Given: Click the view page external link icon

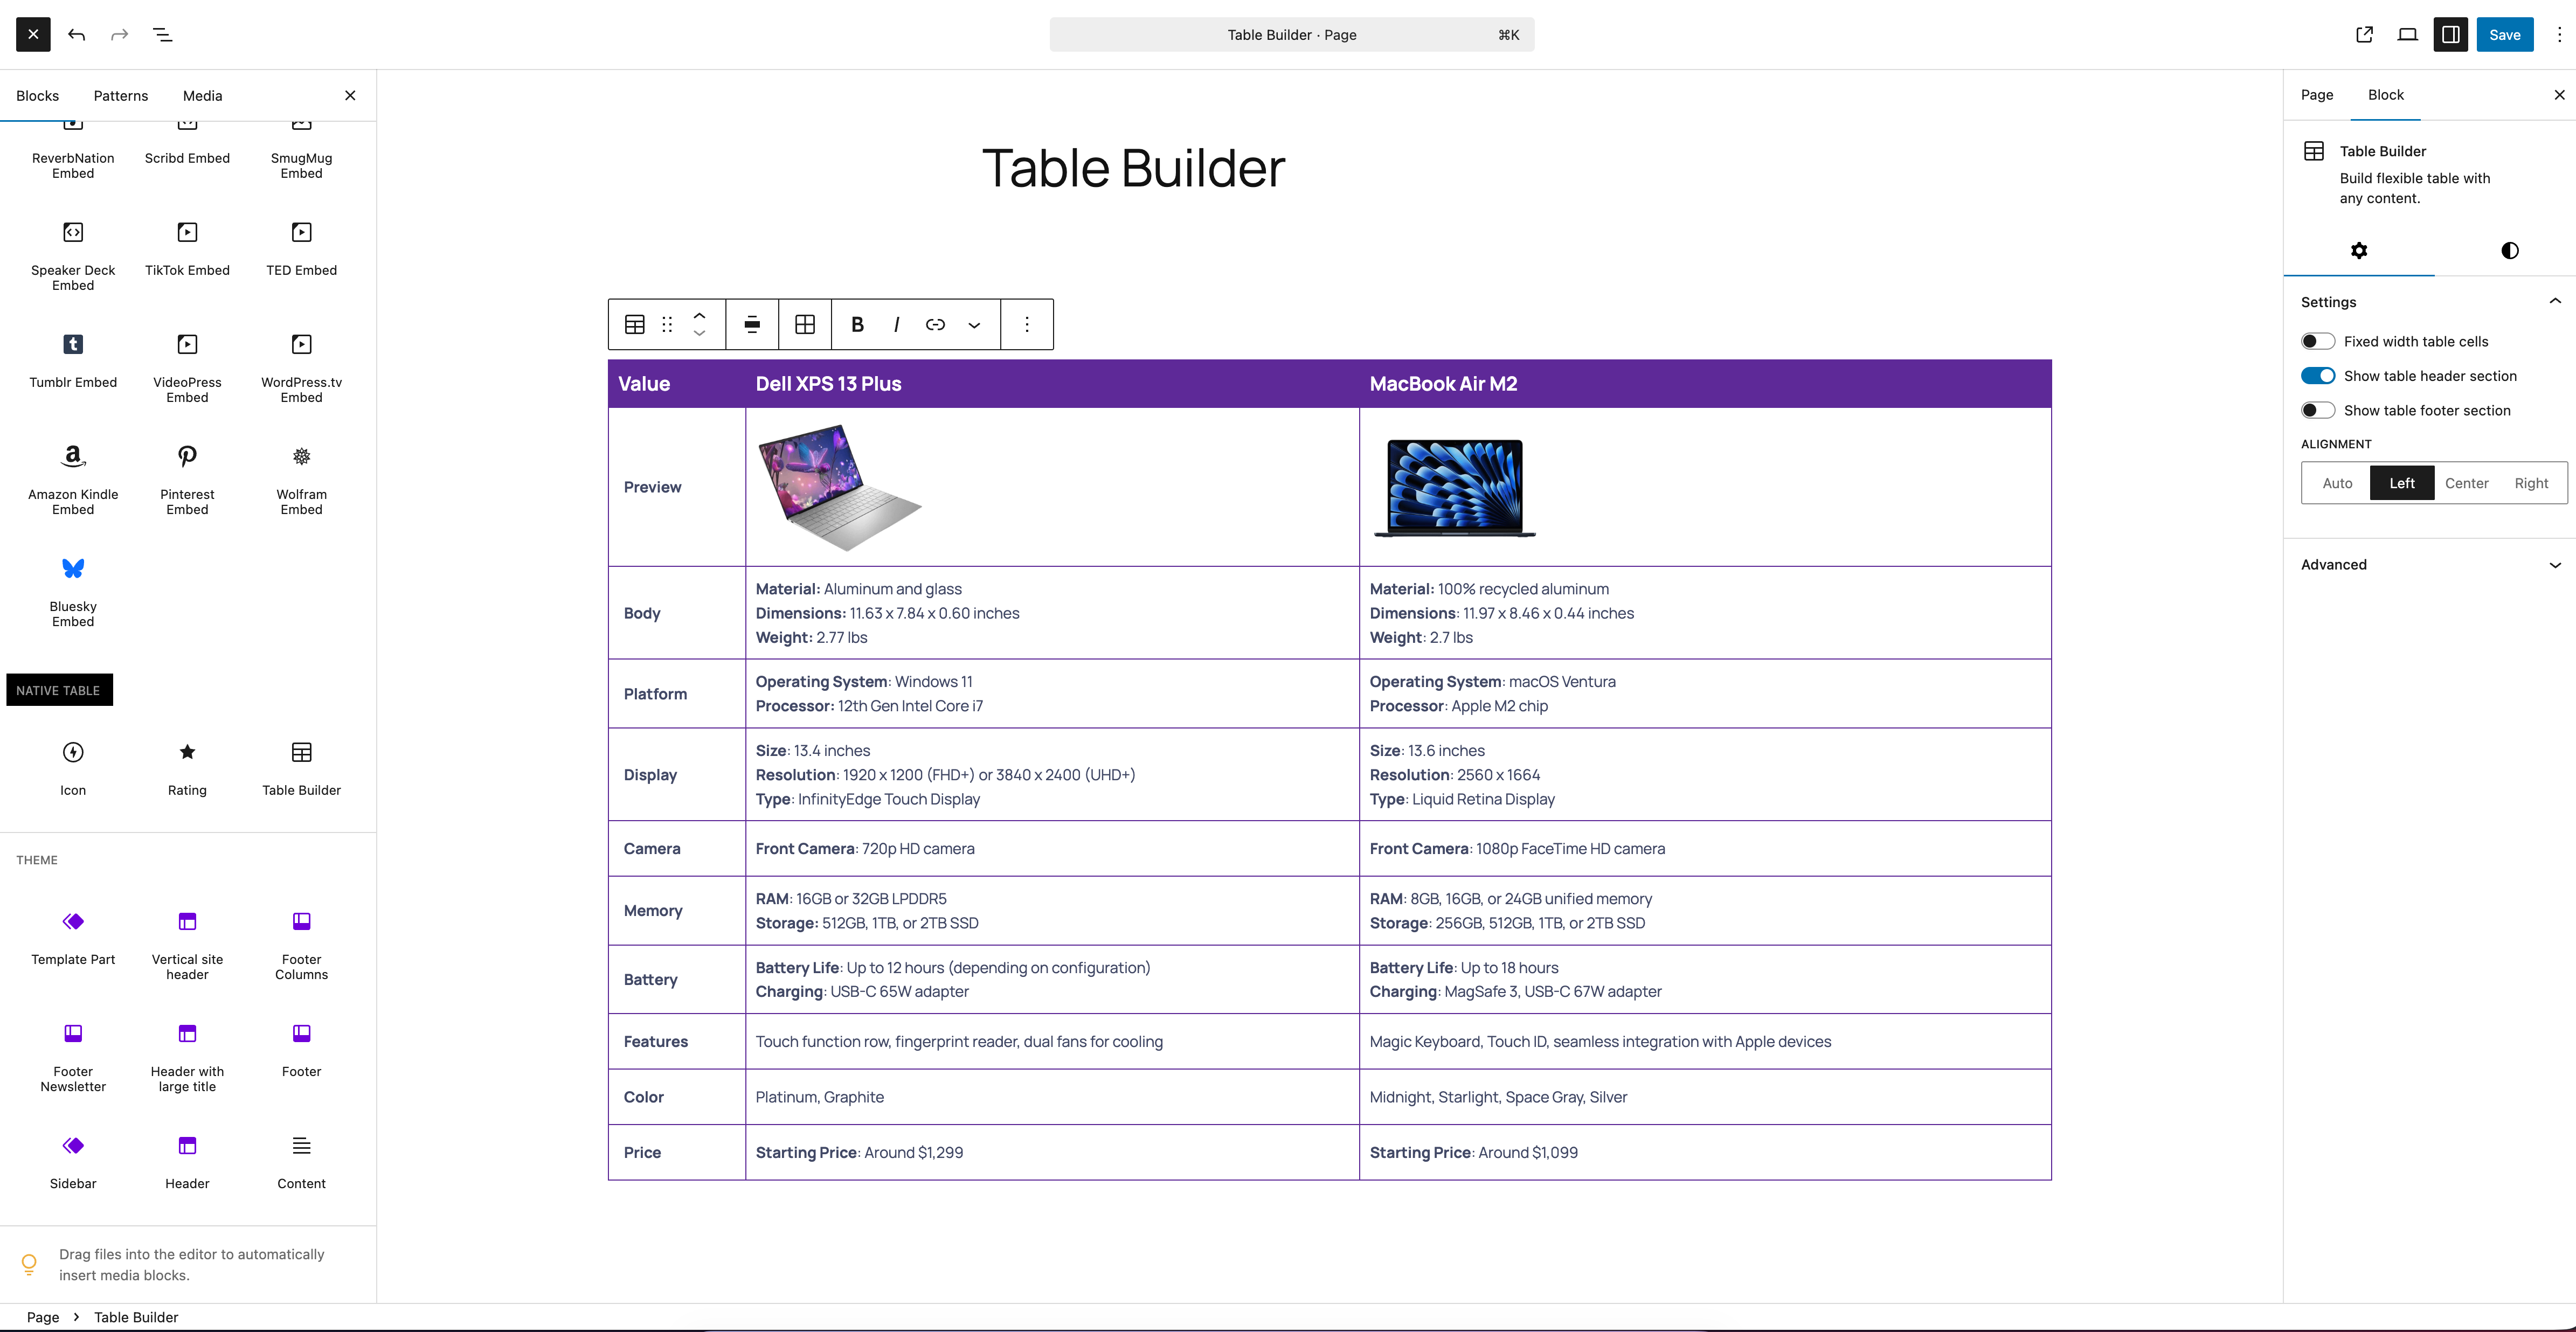Looking at the screenshot, I should point(2364,35).
